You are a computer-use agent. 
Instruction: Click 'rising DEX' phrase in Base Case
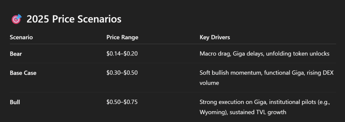pos(320,73)
